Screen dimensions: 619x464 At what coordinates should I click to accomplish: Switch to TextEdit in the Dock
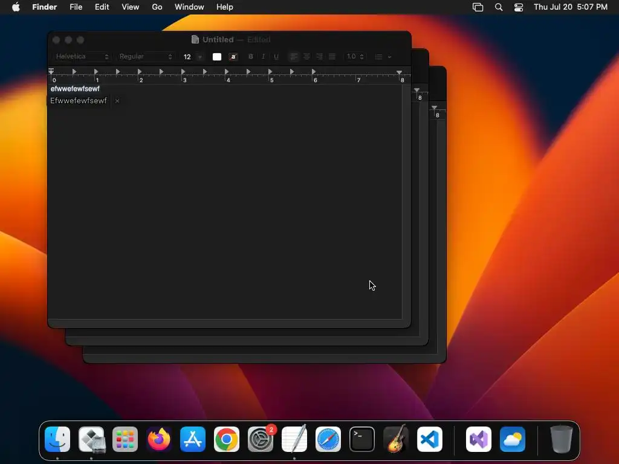pos(294,439)
